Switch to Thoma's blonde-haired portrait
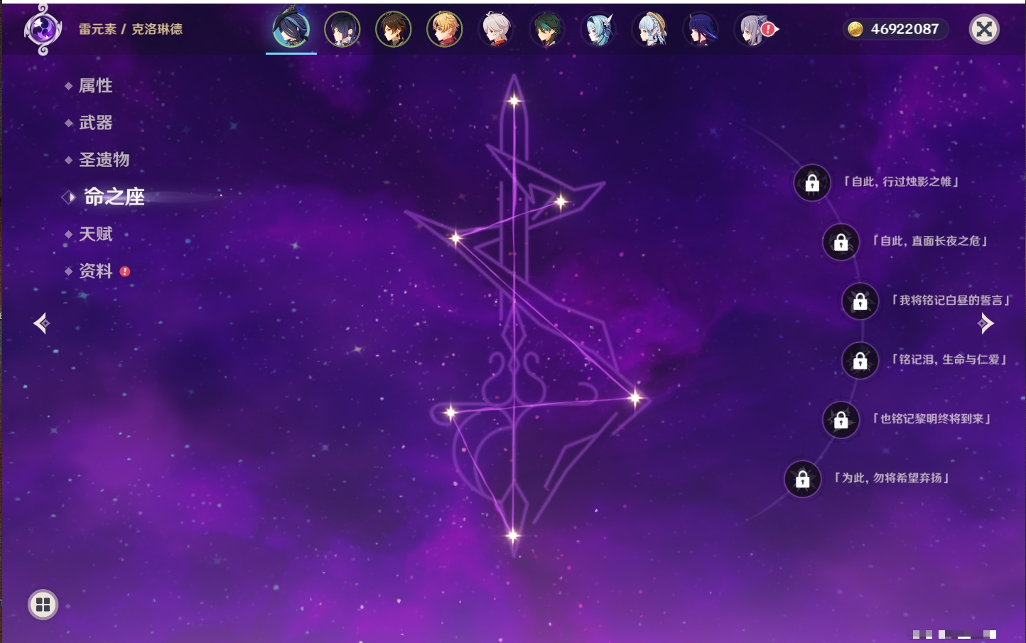The image size is (1026, 643). 445,30
